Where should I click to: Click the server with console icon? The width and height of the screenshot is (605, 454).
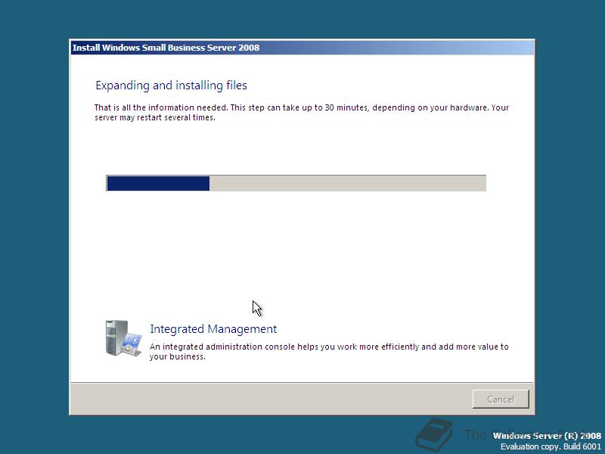(123, 338)
